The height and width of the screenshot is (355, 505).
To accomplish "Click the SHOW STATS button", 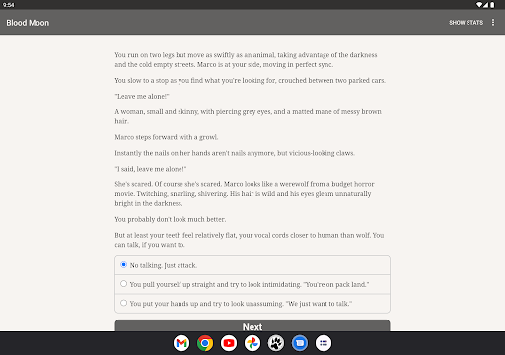I will 466,23.
